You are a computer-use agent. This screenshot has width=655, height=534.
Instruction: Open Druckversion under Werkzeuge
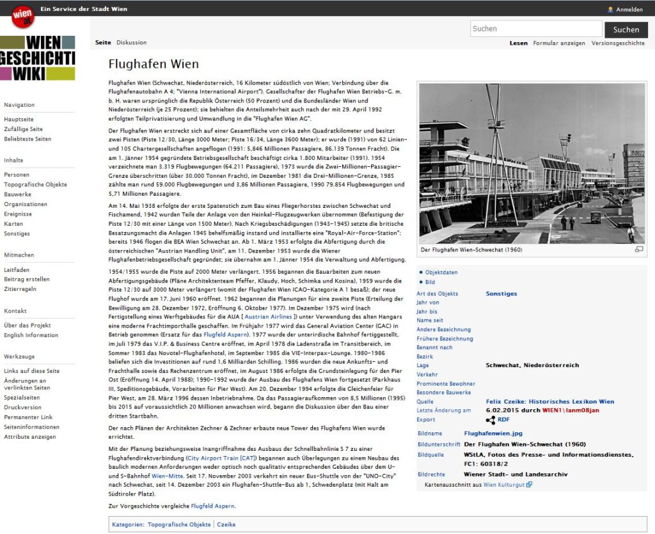(22, 407)
